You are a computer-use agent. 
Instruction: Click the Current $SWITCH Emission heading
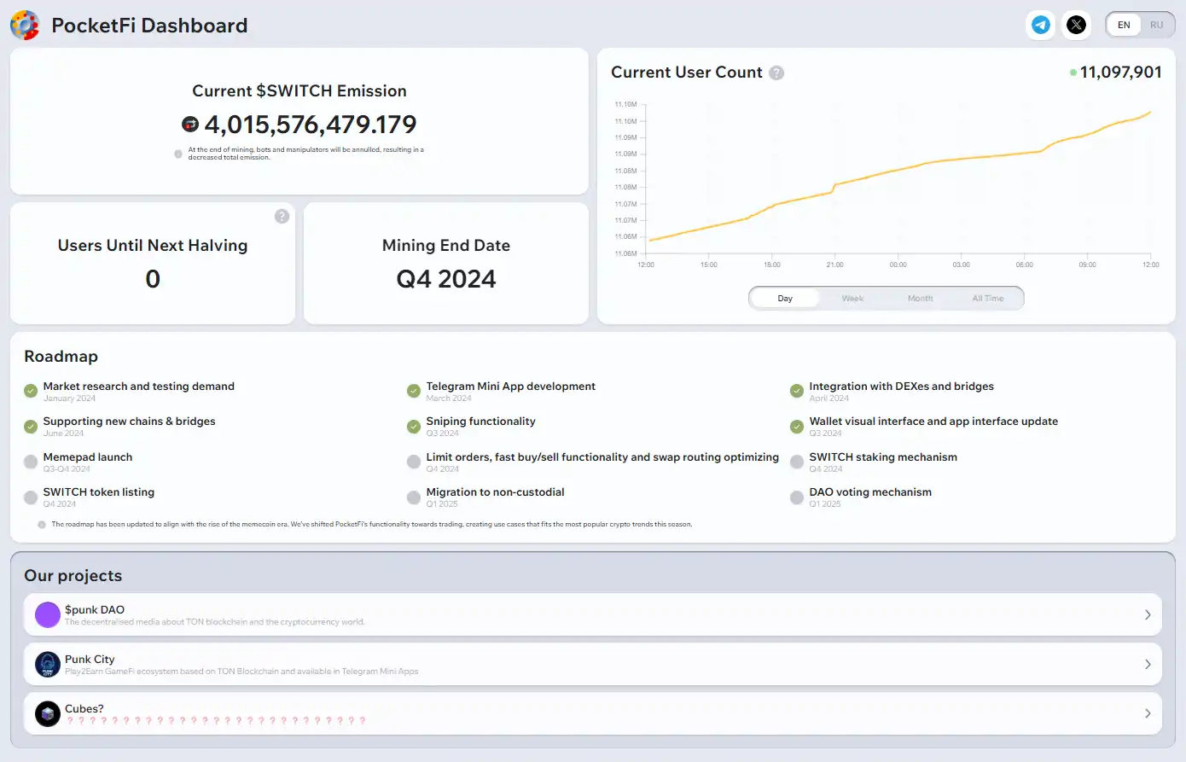coord(299,90)
